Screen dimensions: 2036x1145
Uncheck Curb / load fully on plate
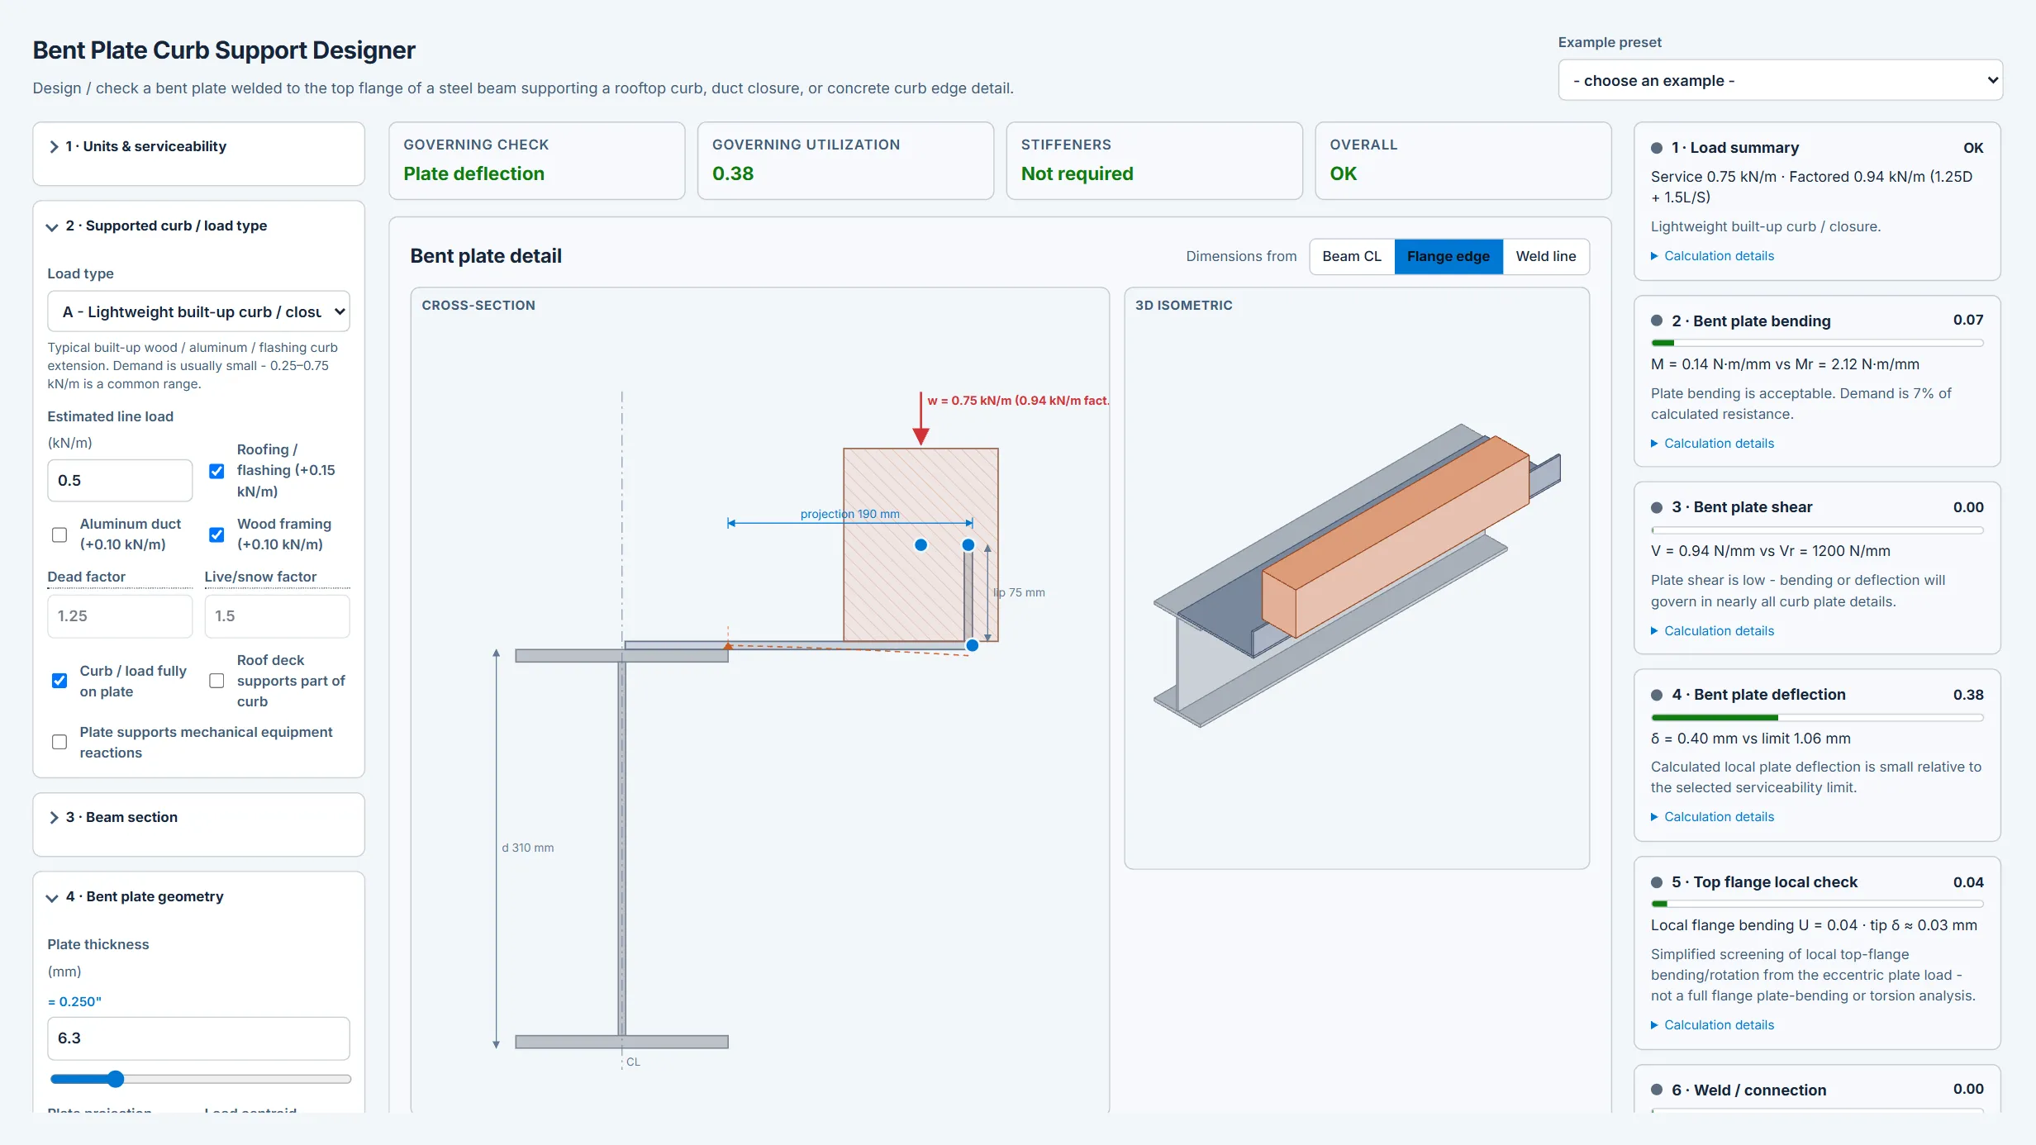59,681
